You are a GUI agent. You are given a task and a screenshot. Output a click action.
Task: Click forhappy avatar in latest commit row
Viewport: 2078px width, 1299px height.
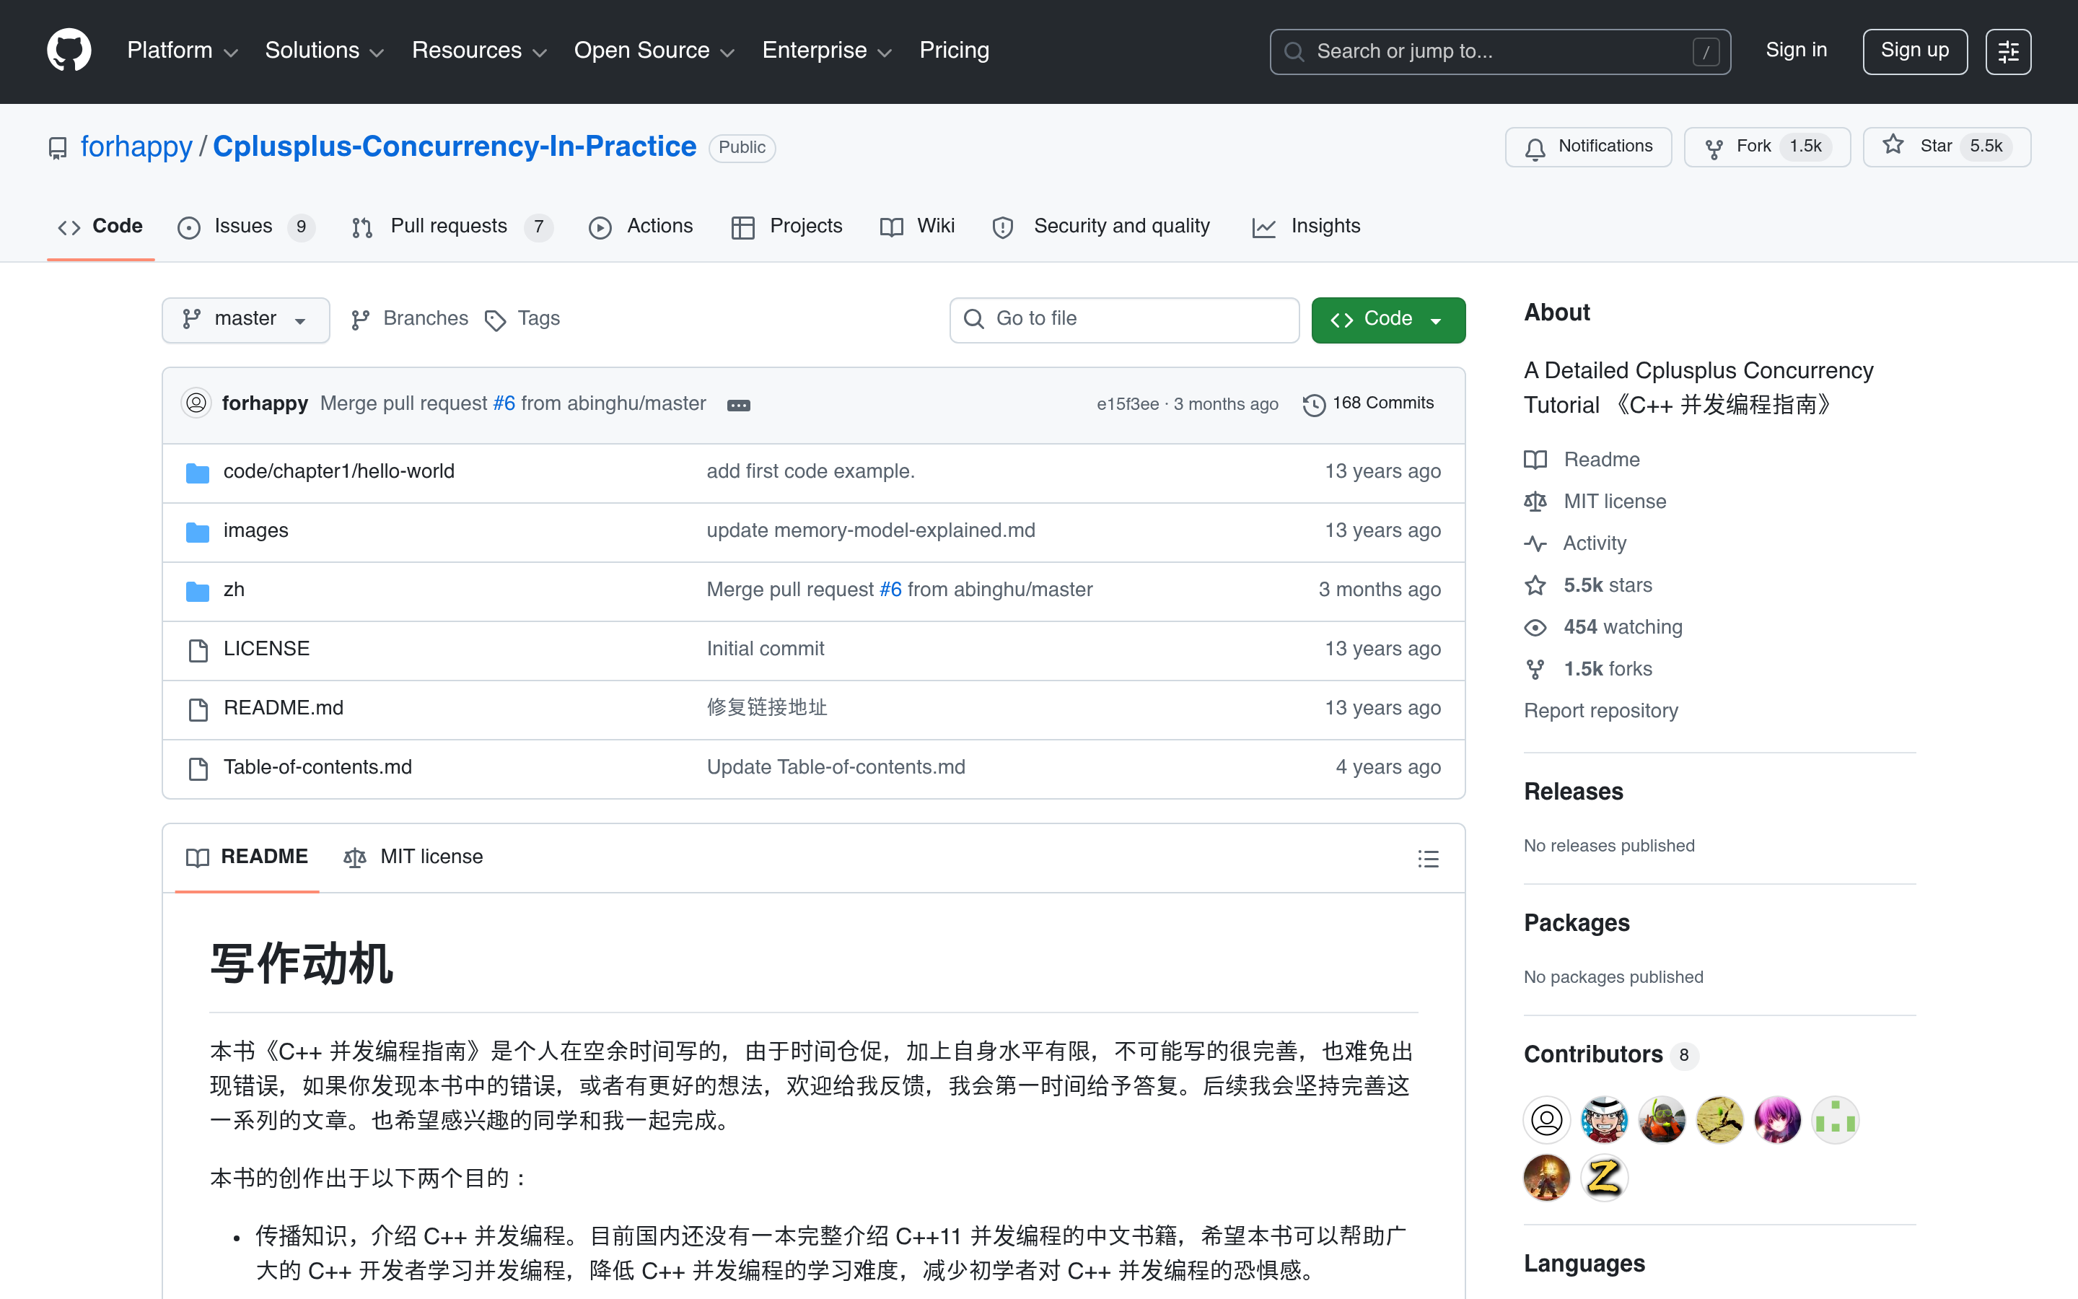coord(197,403)
